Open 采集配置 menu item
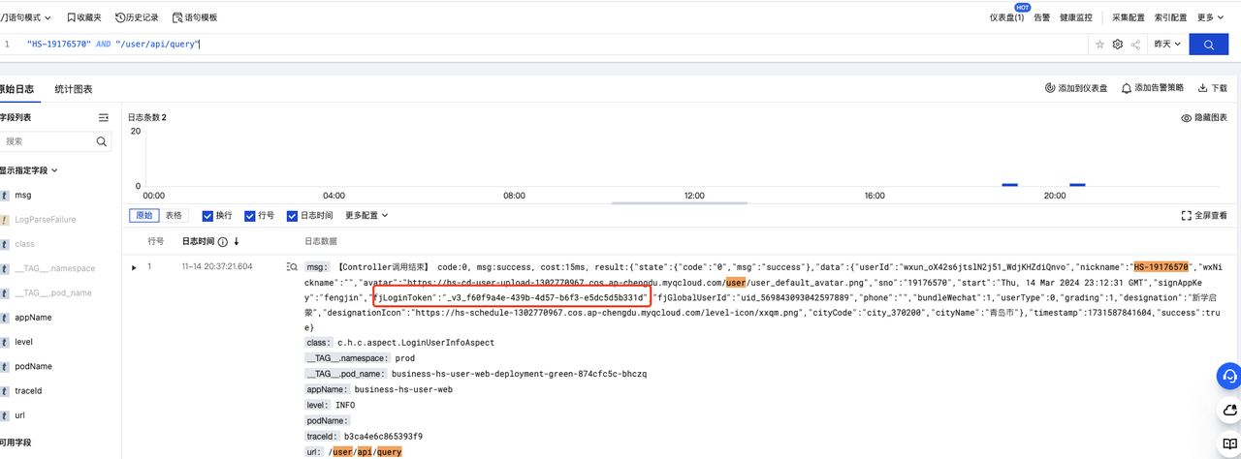The width and height of the screenshot is (1241, 459). (1129, 17)
